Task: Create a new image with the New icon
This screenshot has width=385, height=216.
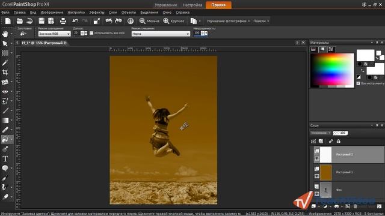Action: [8, 21]
